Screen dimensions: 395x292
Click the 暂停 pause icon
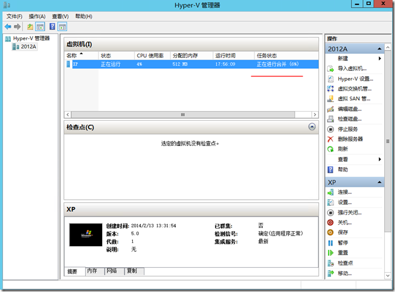[330, 243]
